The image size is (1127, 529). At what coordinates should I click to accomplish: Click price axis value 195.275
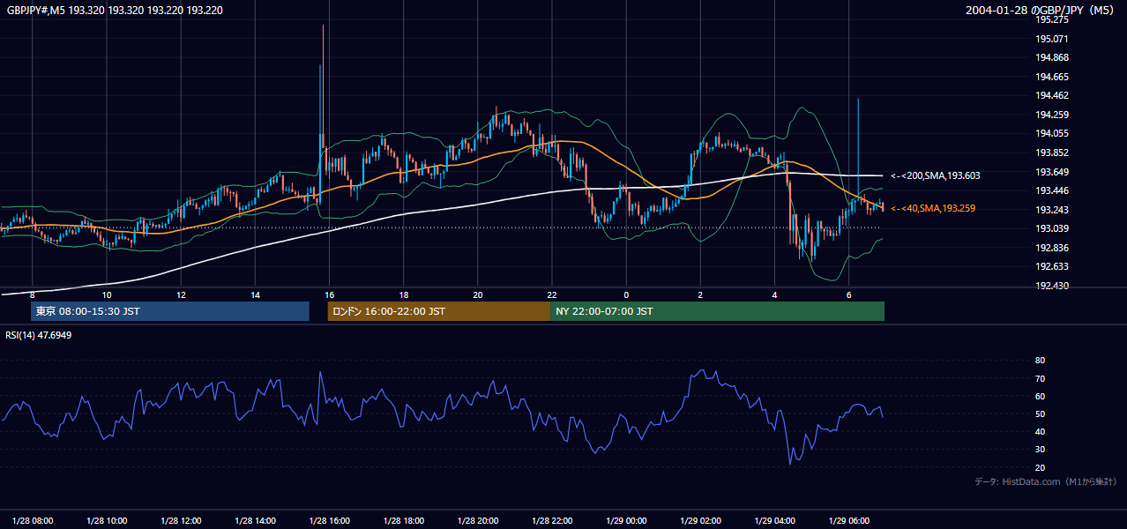click(1053, 19)
